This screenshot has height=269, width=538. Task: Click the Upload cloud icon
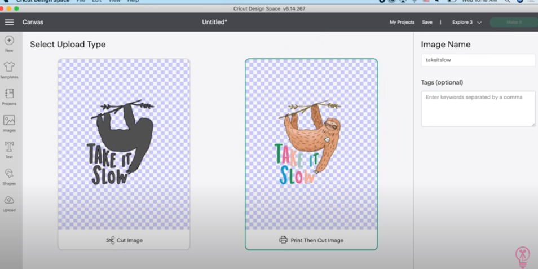click(9, 200)
